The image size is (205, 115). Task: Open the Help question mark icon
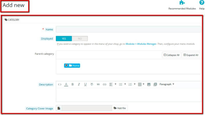[x=202, y=3]
